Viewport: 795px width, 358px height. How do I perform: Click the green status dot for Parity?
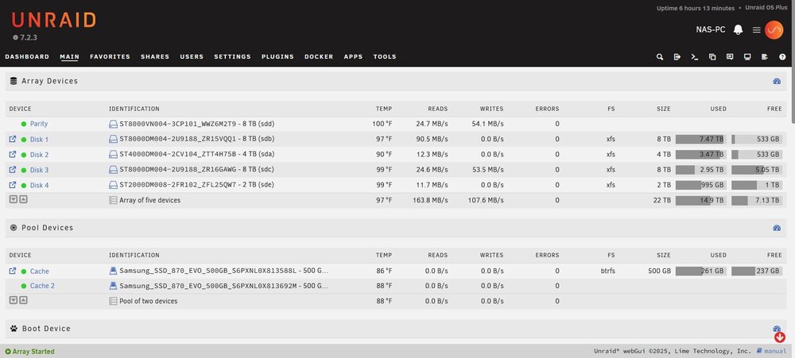pyautogui.click(x=24, y=124)
